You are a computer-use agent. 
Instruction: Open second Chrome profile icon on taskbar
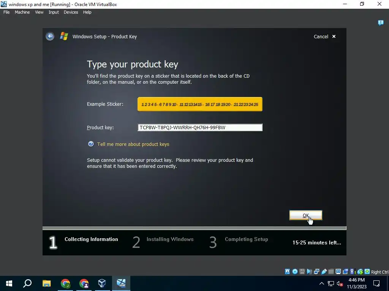pos(84,283)
